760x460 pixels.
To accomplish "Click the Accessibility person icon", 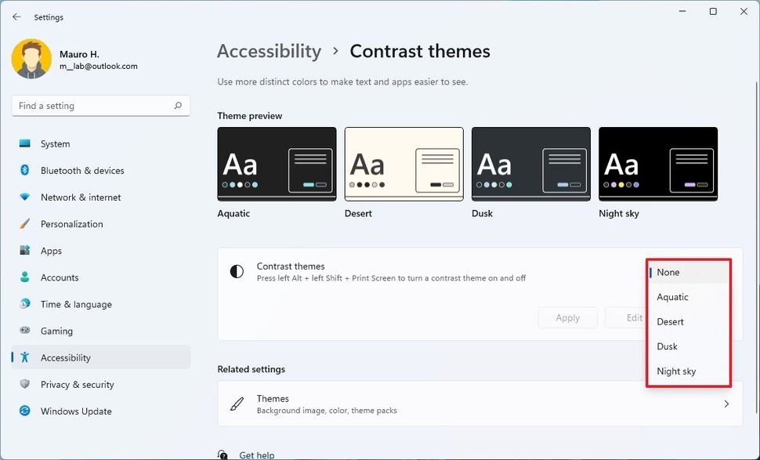I will tap(28, 357).
